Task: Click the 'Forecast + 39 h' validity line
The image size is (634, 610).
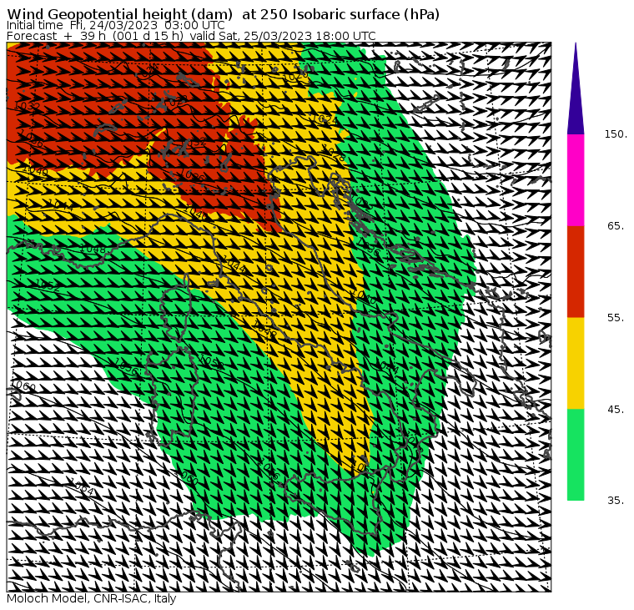Action: click(x=191, y=36)
